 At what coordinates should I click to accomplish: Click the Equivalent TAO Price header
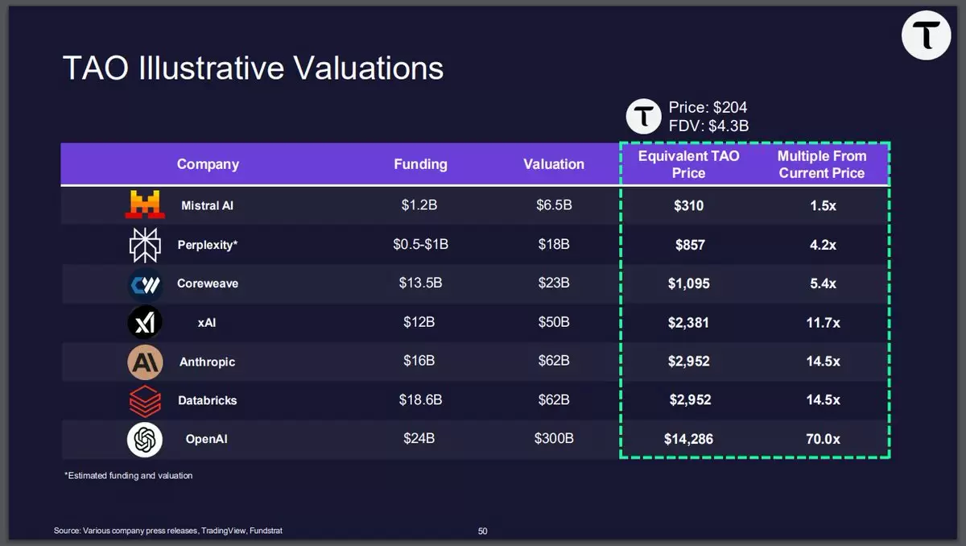point(688,164)
